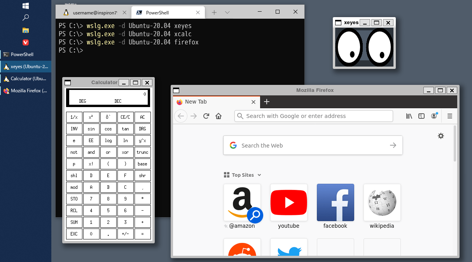Reload the page in Firefox
472x262 pixels.
[206, 116]
